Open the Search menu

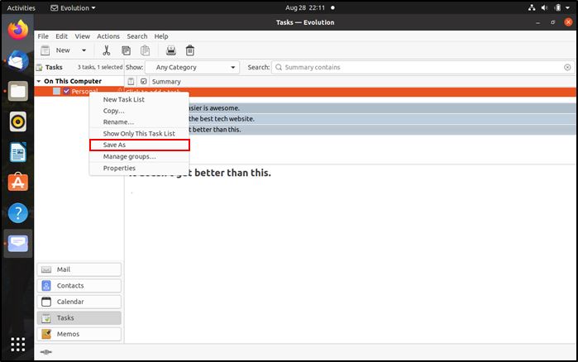(137, 36)
